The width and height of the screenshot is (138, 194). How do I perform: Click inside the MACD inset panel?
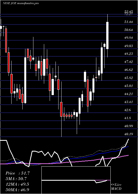click(76, 180)
